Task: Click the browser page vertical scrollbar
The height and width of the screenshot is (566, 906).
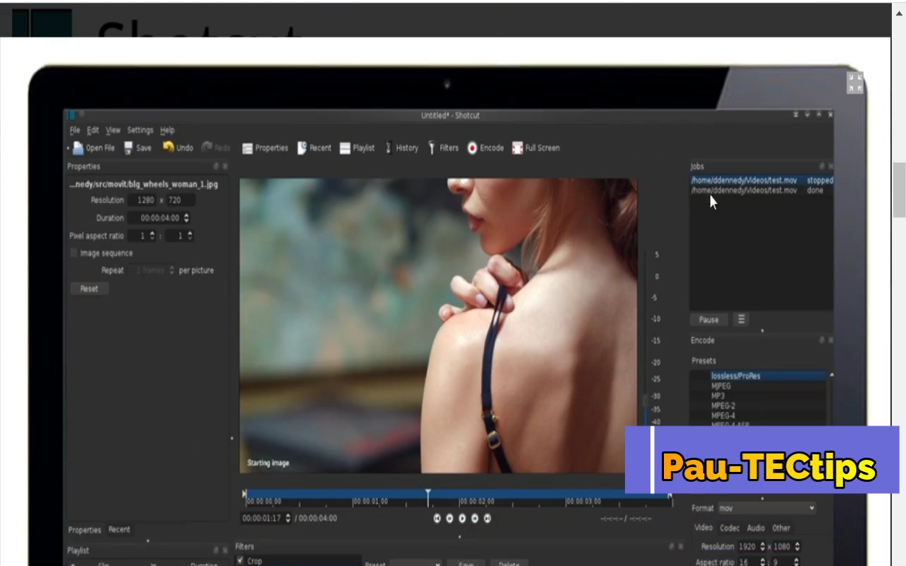Action: (899, 190)
